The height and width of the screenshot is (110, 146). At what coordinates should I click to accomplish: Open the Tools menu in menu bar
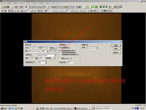[53, 4]
